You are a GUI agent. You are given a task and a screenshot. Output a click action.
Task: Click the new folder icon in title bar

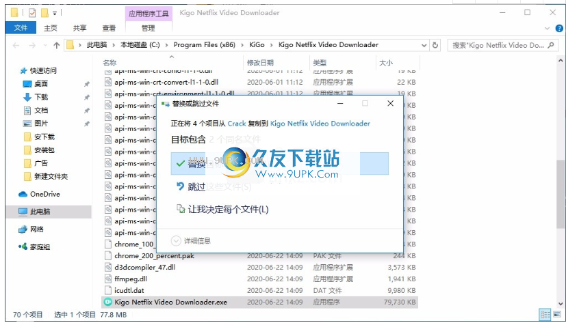(x=44, y=13)
